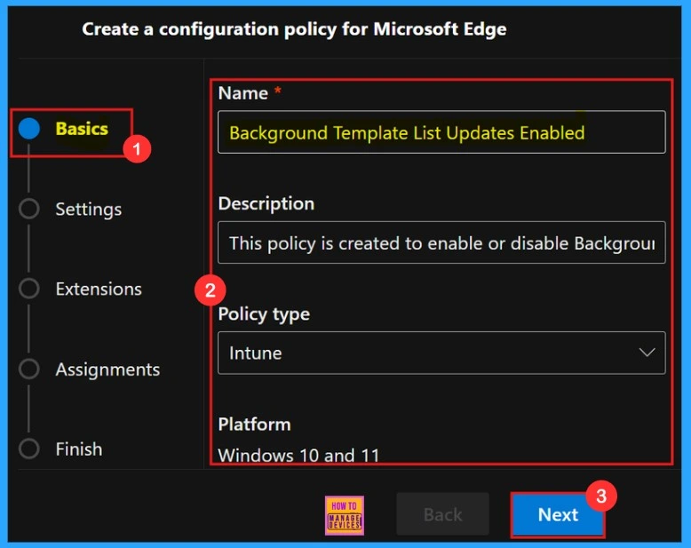
Task: Open the Extensions step
Action: [99, 289]
